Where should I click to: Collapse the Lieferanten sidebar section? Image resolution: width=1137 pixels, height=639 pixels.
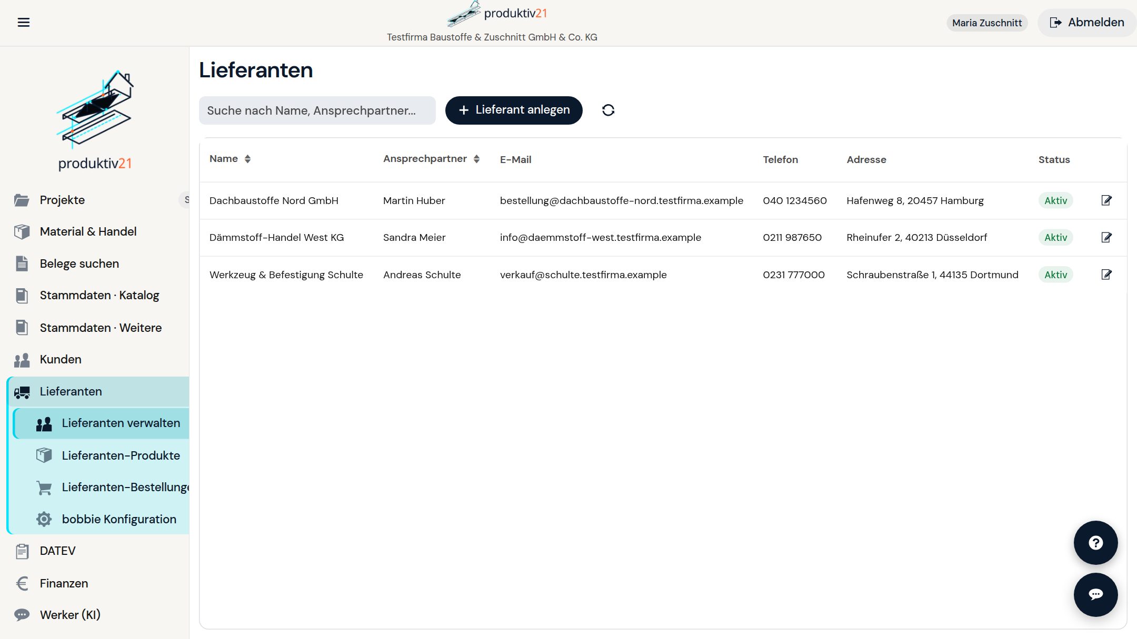pyautogui.click(x=99, y=392)
